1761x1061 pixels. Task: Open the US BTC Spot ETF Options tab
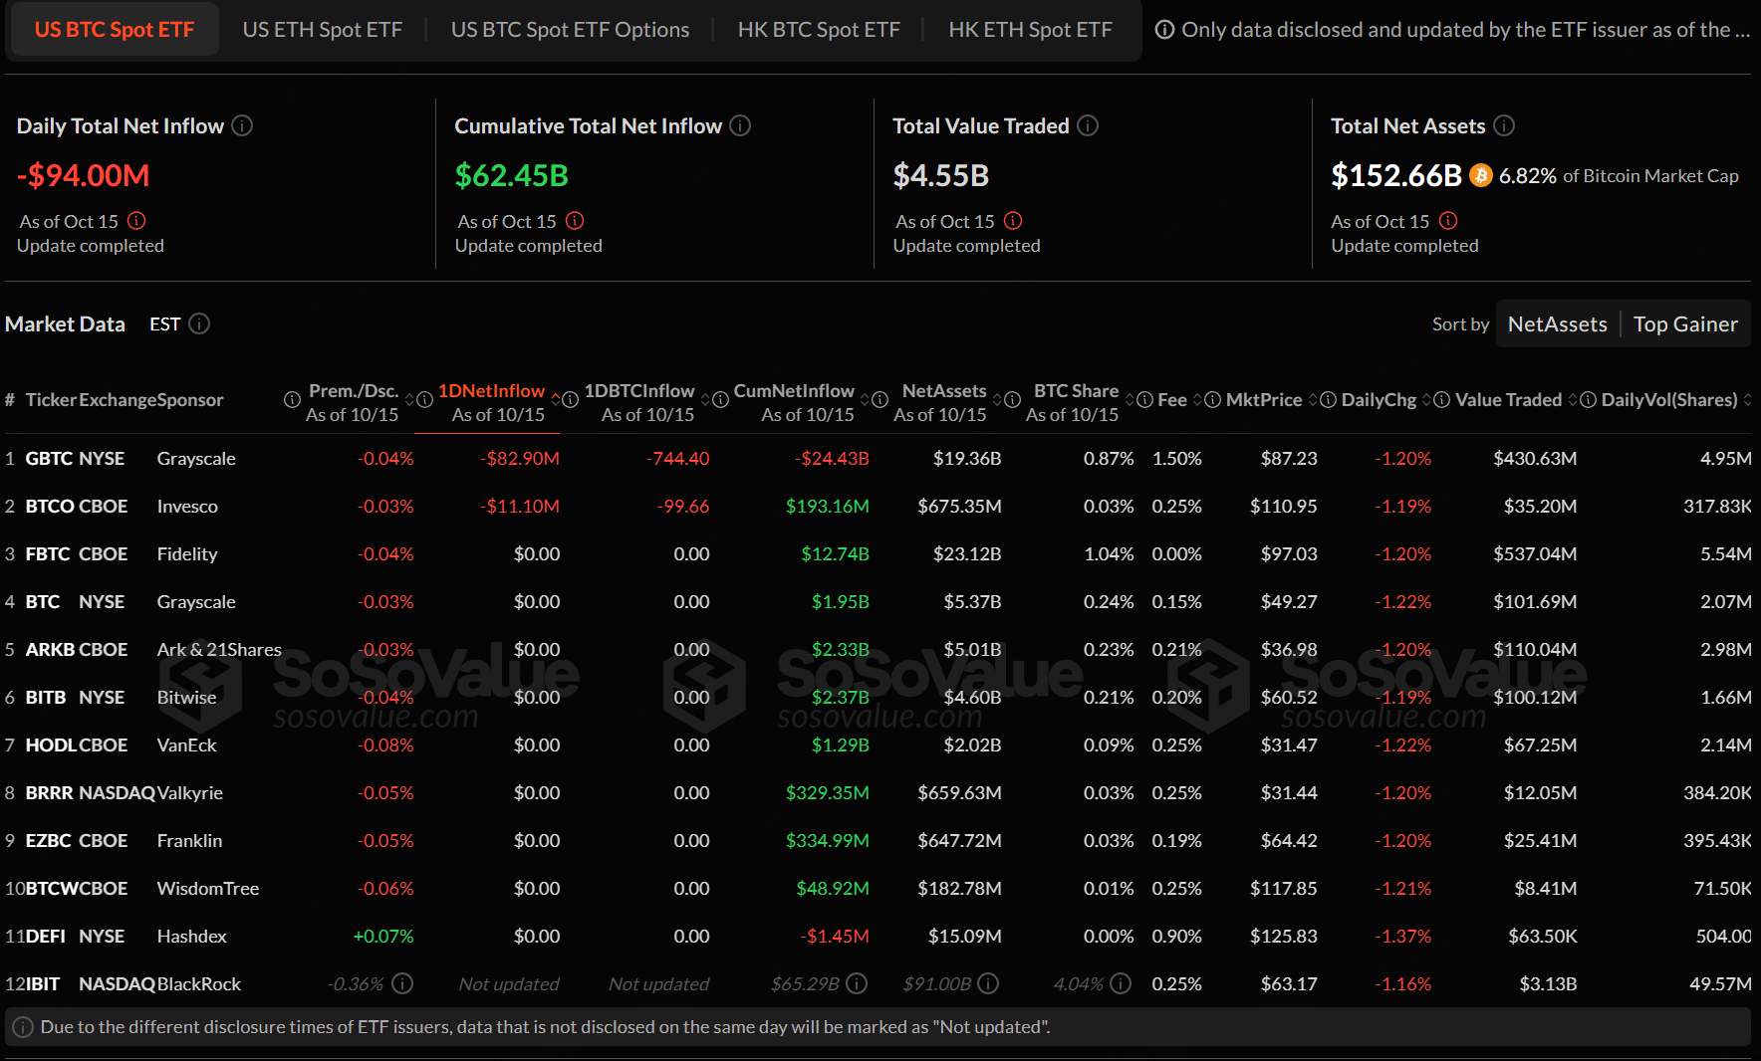click(570, 30)
